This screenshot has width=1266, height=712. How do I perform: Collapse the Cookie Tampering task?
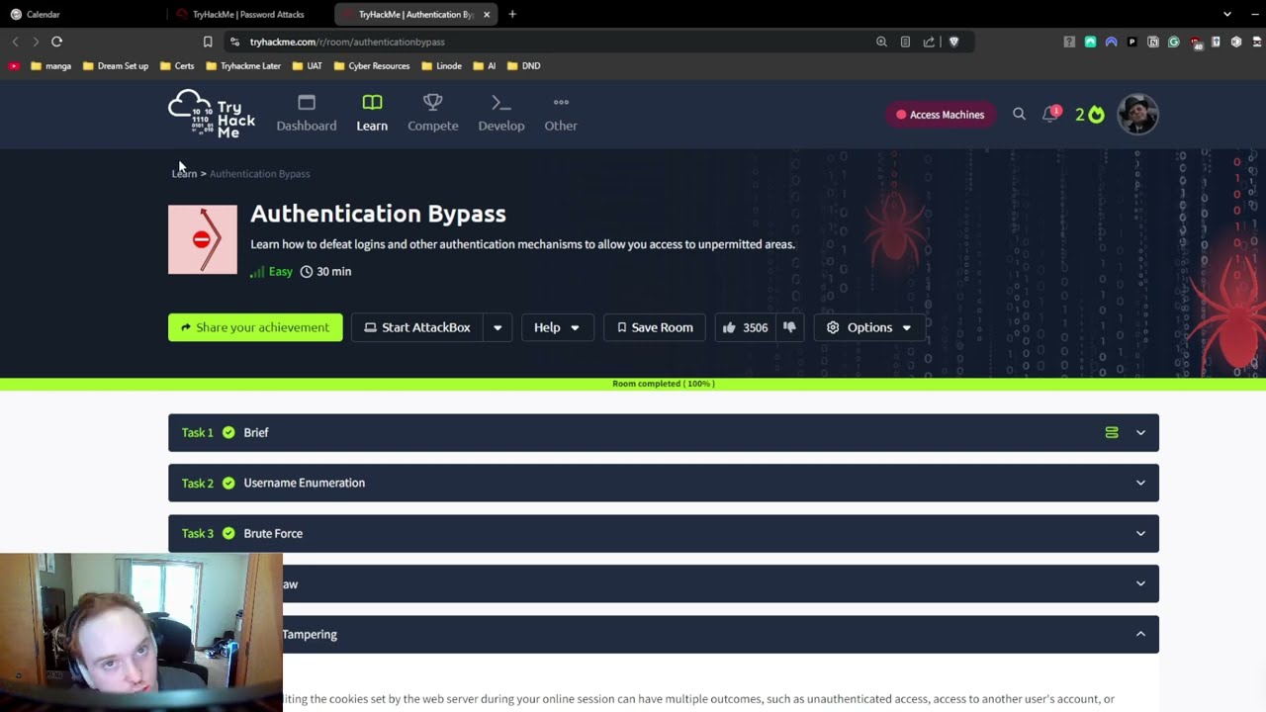click(1140, 634)
